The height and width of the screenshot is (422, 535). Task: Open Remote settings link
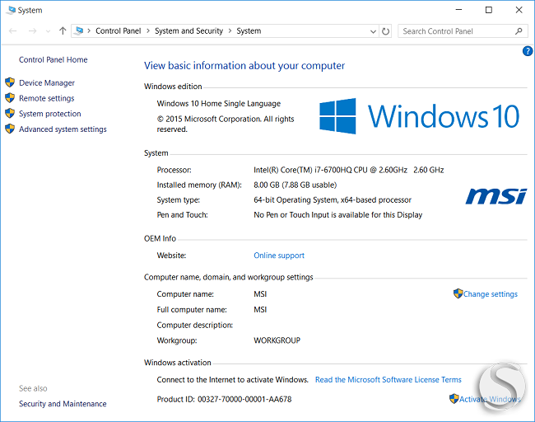click(x=47, y=98)
